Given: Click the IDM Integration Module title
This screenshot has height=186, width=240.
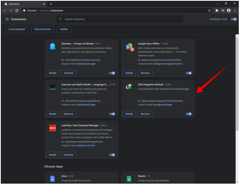Looking at the screenshot, I should 150,85.
